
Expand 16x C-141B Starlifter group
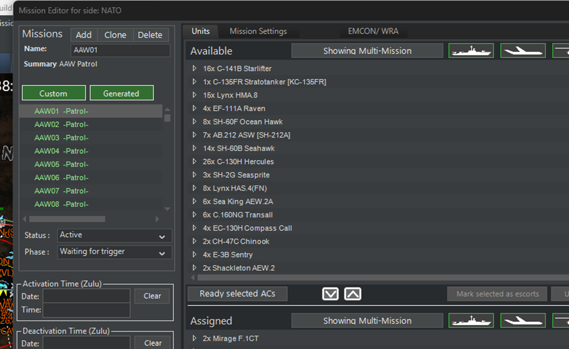tap(194, 69)
